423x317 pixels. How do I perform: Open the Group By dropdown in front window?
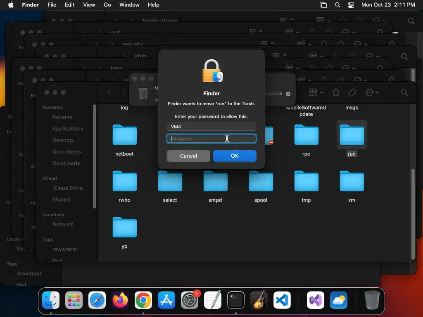click(x=316, y=92)
